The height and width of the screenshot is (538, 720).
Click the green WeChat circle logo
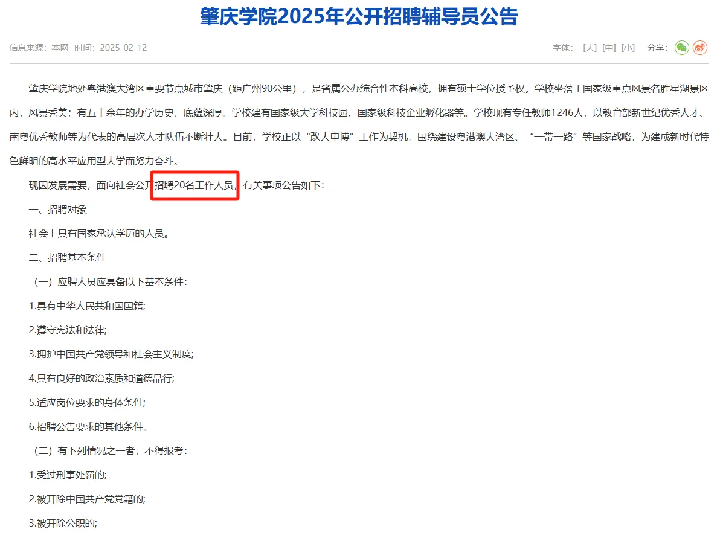(x=681, y=48)
